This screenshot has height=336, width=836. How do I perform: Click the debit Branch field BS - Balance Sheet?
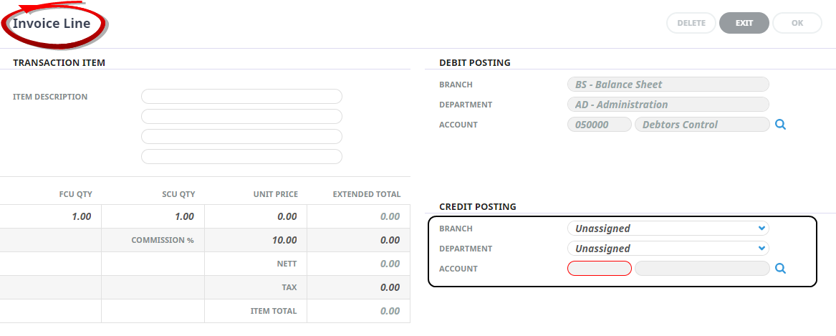(x=667, y=85)
